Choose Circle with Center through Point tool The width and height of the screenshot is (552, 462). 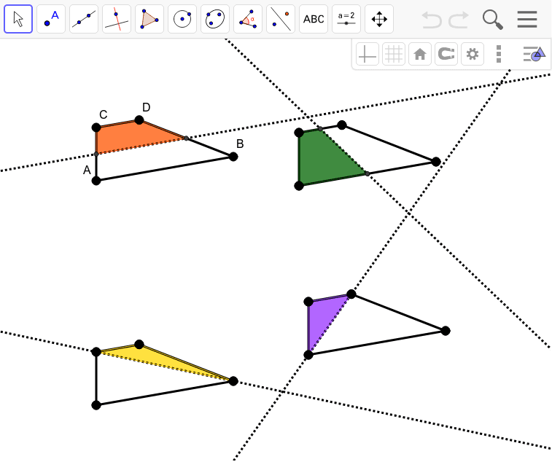[182, 19]
